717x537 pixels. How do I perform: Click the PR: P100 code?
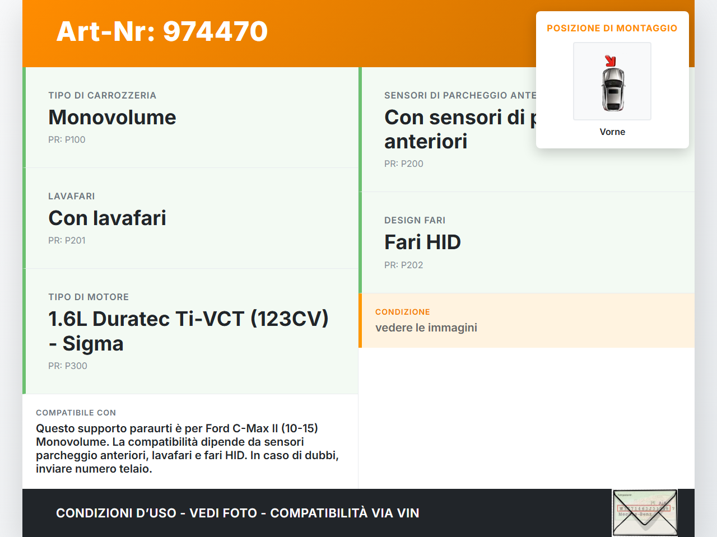tap(67, 139)
